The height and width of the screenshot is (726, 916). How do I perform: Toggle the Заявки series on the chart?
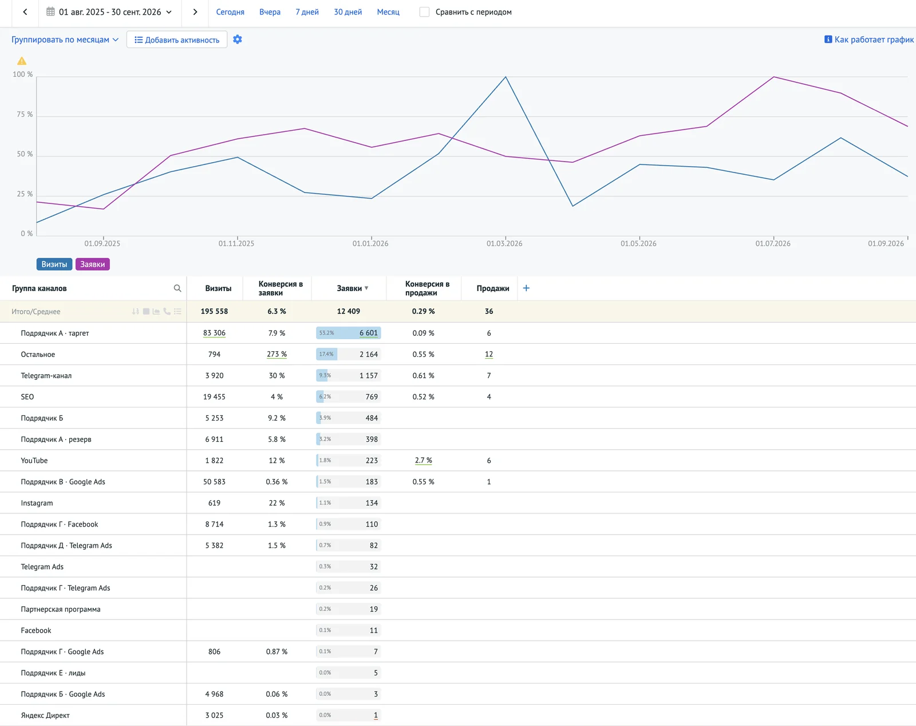[93, 264]
